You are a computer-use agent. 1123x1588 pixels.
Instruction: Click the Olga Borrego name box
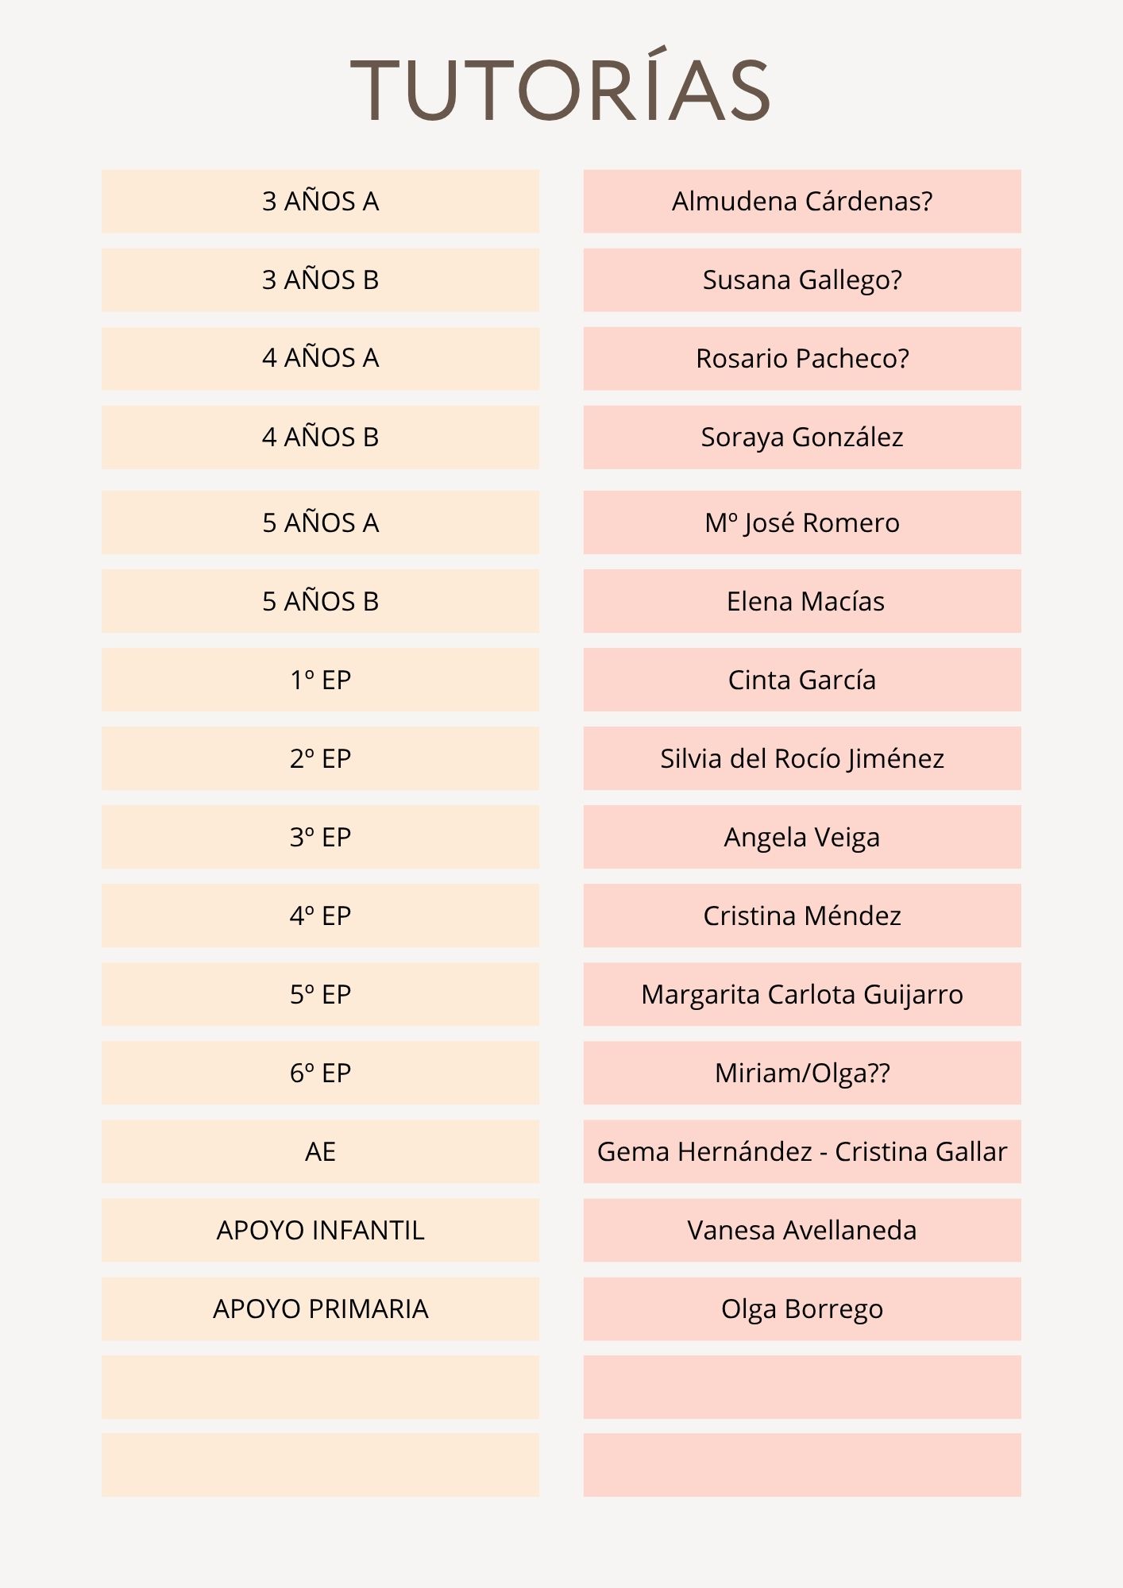click(x=802, y=1309)
